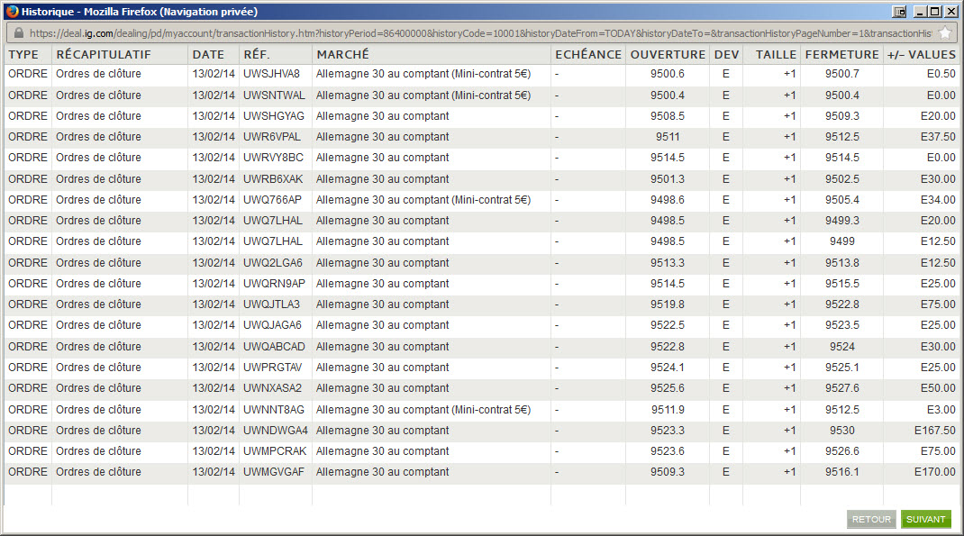Select reference UWMPCRAK
Image resolution: width=964 pixels, height=536 pixels.
pos(275,451)
